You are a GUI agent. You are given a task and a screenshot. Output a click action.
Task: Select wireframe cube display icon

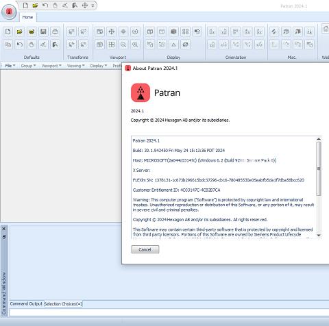(150, 32)
